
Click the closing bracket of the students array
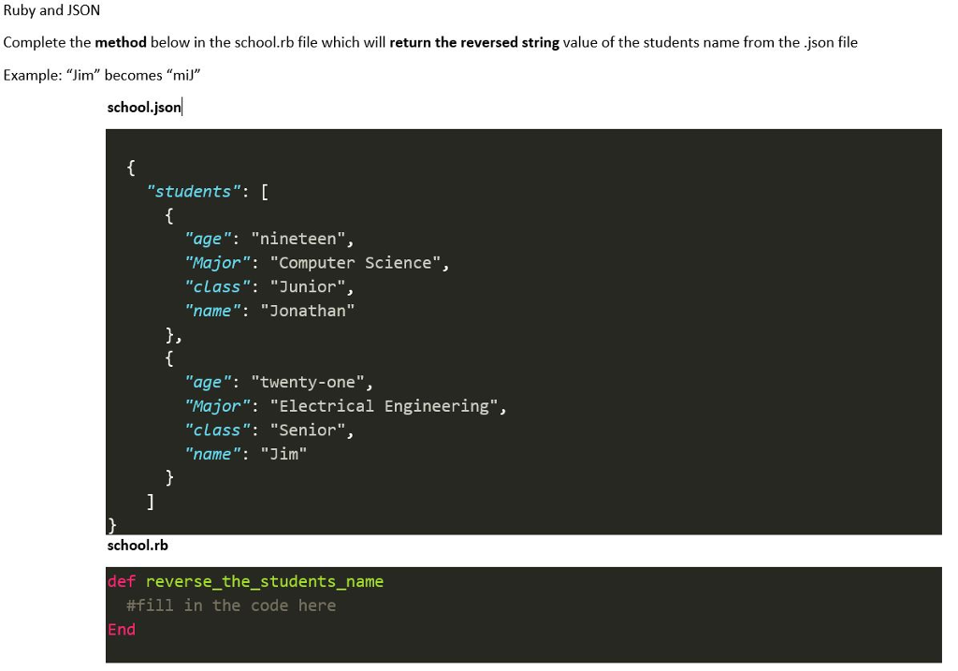coord(152,501)
